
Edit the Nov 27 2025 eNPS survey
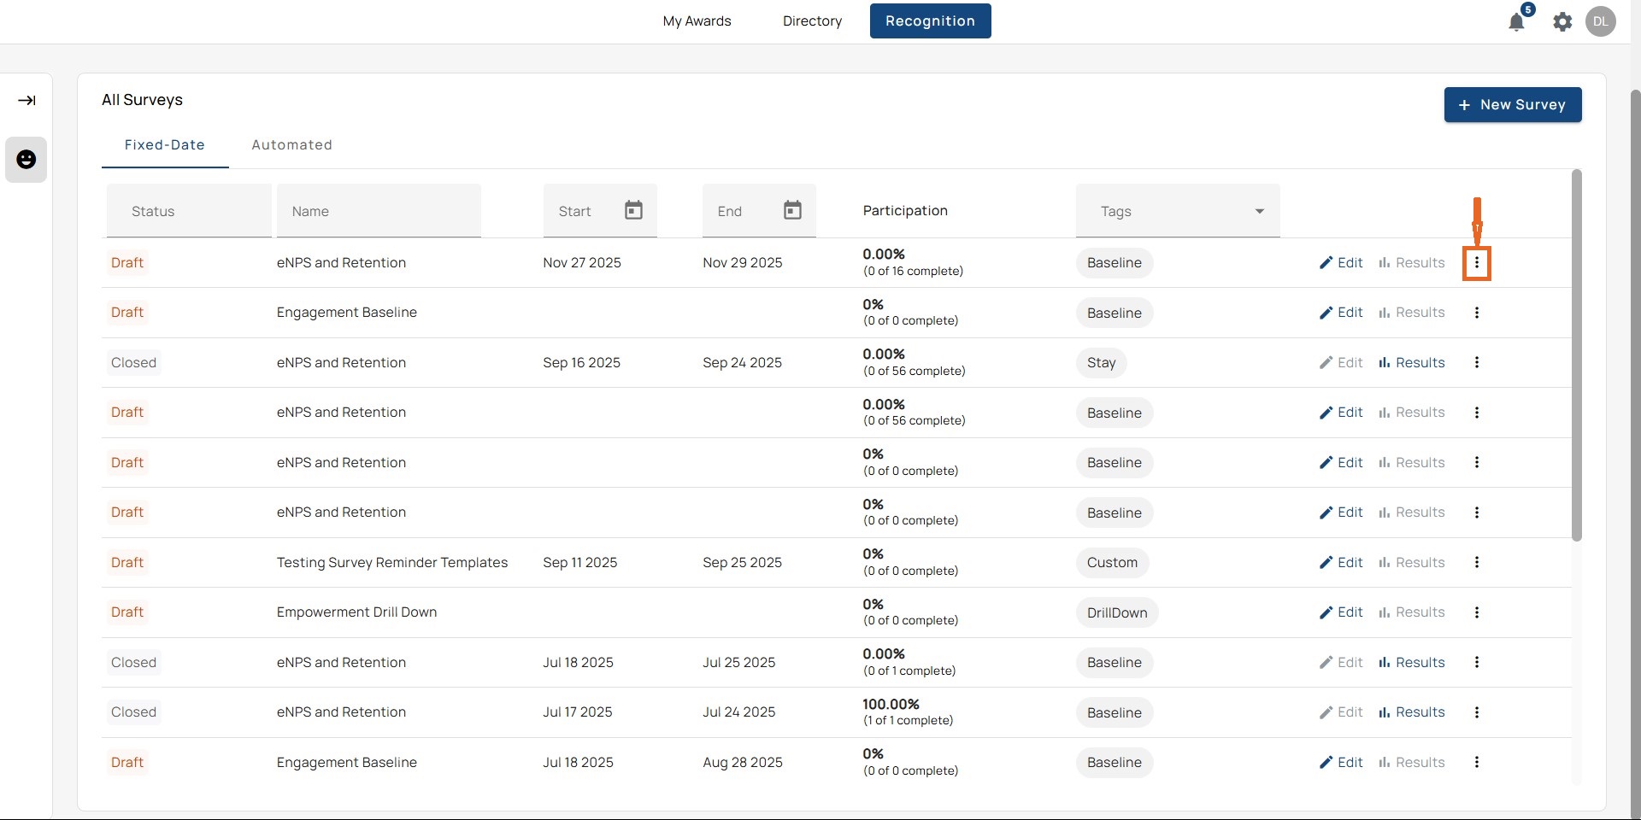click(1341, 263)
